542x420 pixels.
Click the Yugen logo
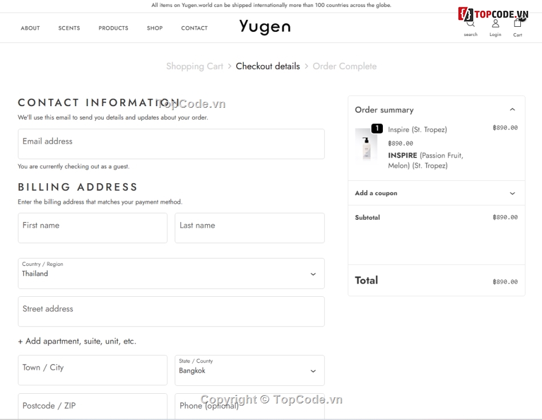pos(265,27)
